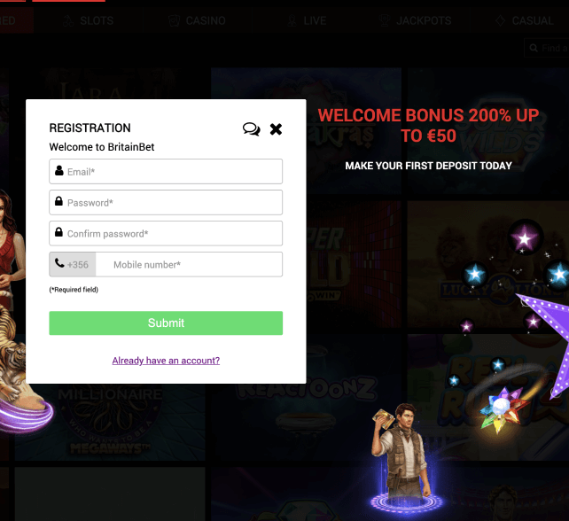Open the CASINO category tab
Viewport: 569px width, 521px height.
click(x=198, y=20)
